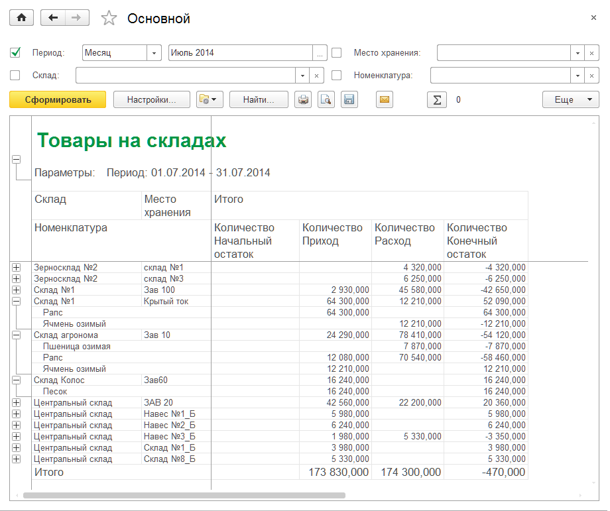This screenshot has width=610, height=511.
Task: Save the report with the diskette icon
Action: [349, 99]
